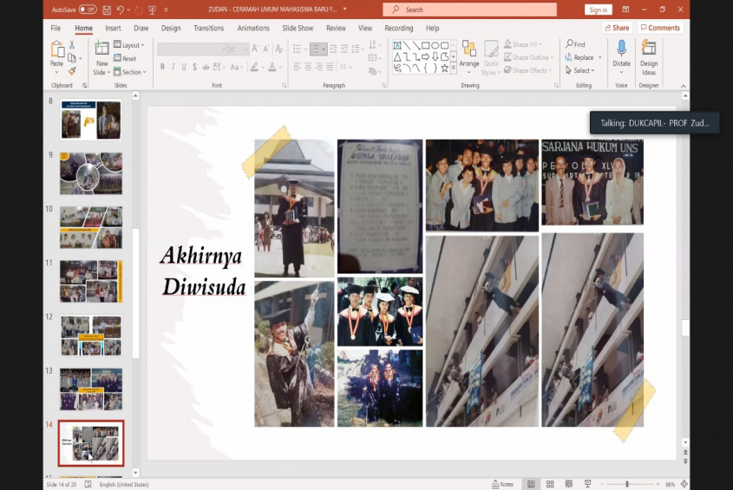Toggle Bold formatting
733x490 pixels.
pyautogui.click(x=161, y=67)
